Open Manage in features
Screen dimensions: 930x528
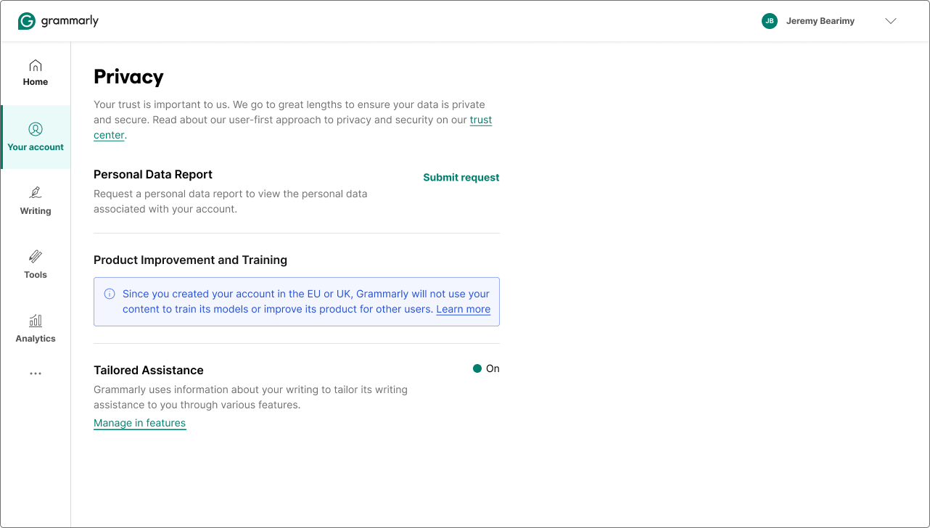(139, 423)
